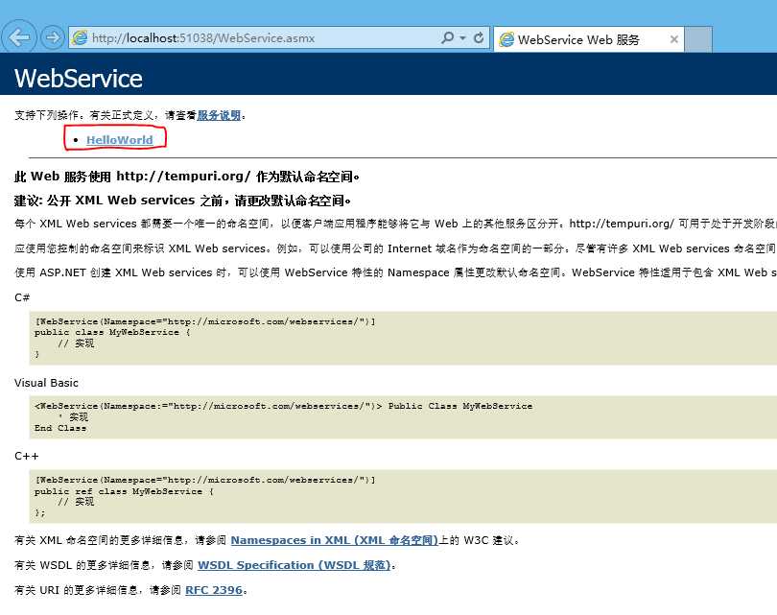Open the 服务说明 link
The image size is (777, 615).
coord(219,115)
